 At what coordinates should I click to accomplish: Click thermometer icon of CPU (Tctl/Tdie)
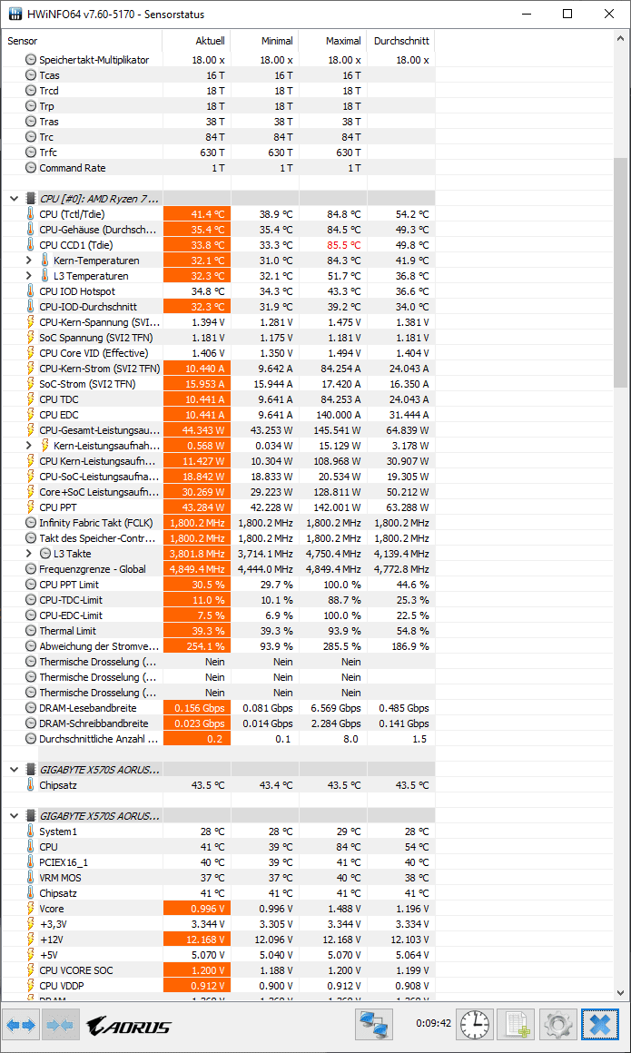tap(30, 214)
